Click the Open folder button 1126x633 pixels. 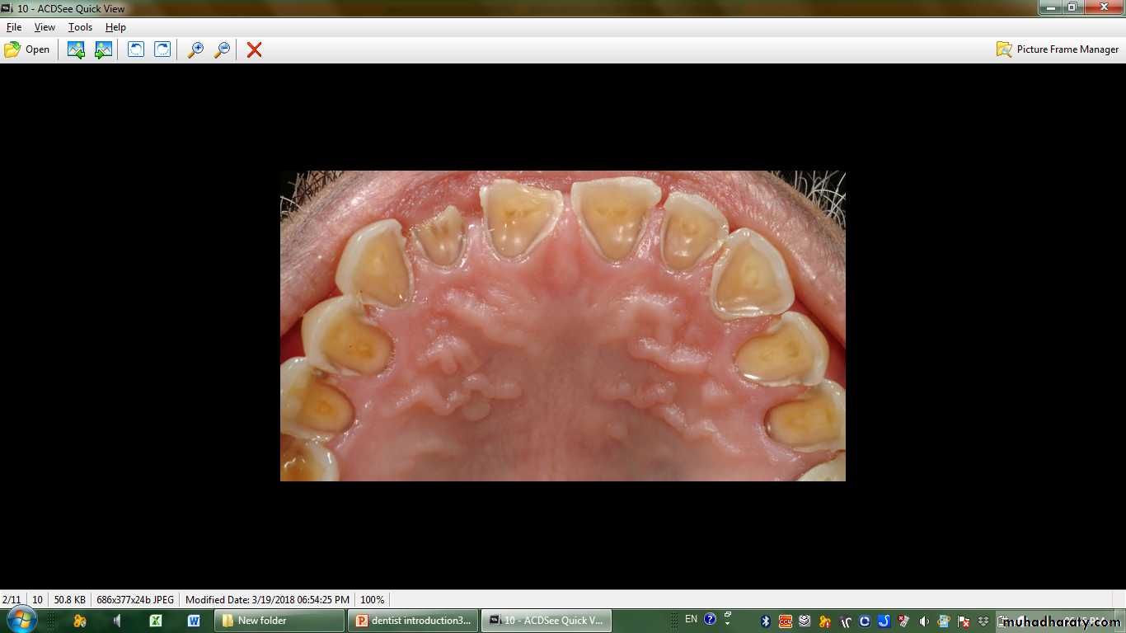[27, 49]
